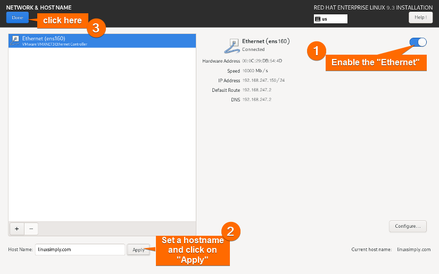Click the us keyboard layout indicator

(x=330, y=19)
